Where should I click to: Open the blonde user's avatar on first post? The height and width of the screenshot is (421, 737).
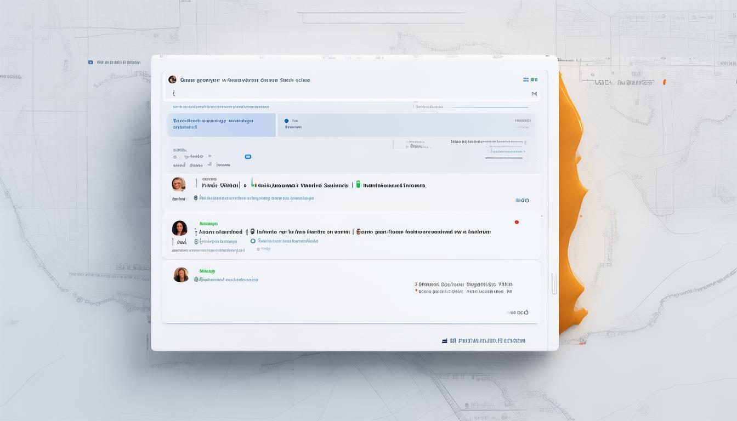coord(178,184)
